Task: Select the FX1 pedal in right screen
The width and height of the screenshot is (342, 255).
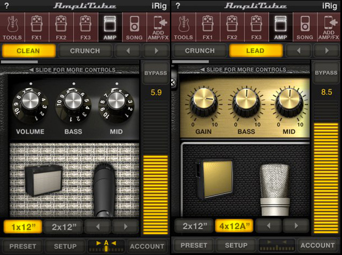Action: coord(208,27)
